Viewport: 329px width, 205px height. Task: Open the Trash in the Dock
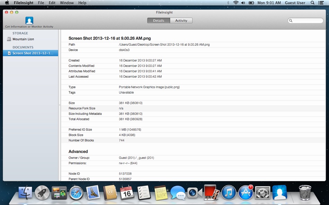305,193
